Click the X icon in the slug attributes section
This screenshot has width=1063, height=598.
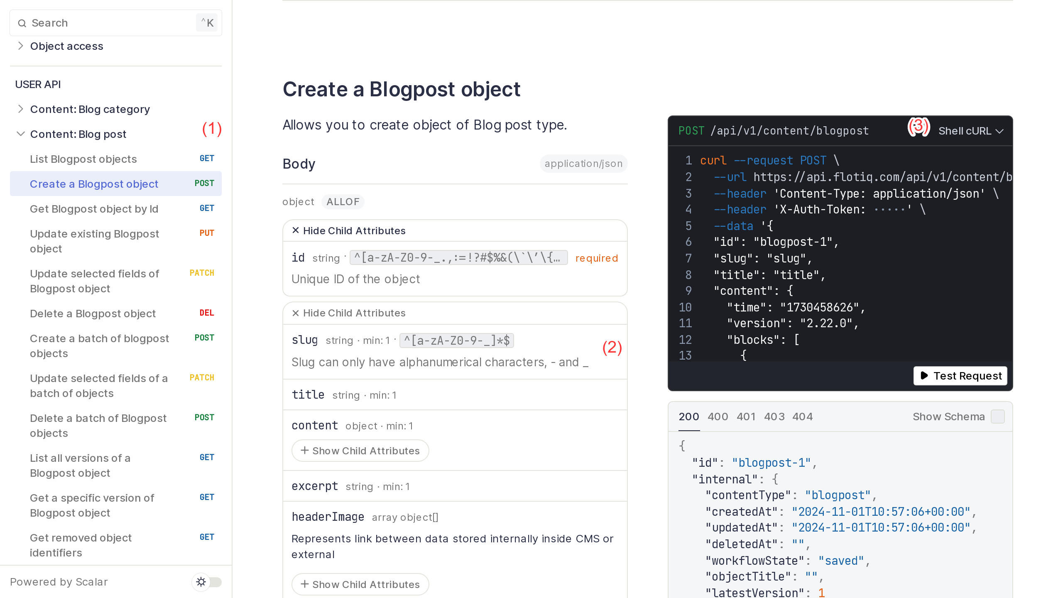(x=296, y=313)
